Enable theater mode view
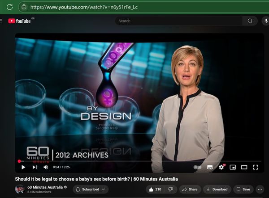269x198 pixels. 244,167
